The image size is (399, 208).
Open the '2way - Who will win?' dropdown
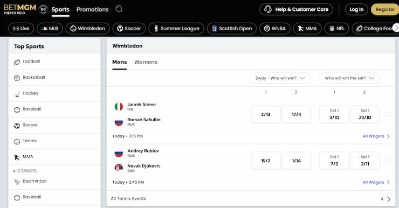[x=280, y=78]
